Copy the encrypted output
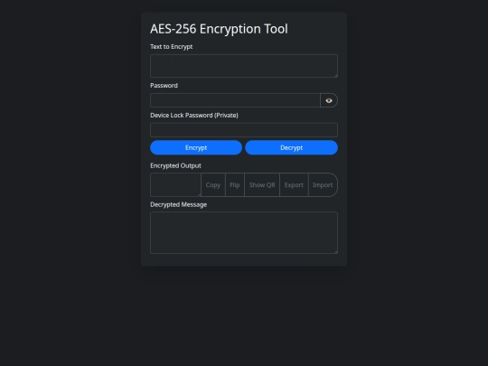The height and width of the screenshot is (366, 488). point(213,185)
